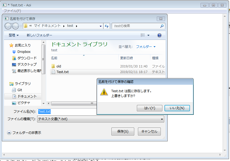This screenshot has width=230, height=161.
Task: Open the ファイルの種類 type combo box
Action: (x=101, y=119)
